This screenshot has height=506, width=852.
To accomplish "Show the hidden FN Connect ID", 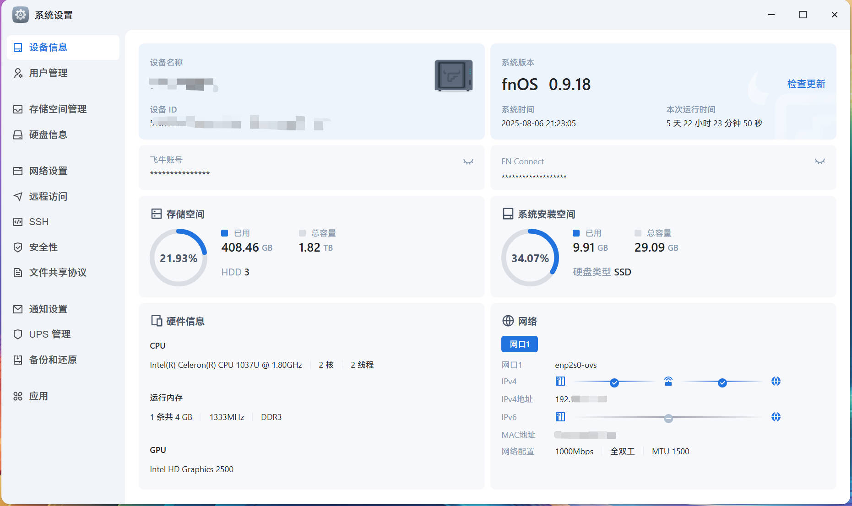I will pyautogui.click(x=819, y=161).
